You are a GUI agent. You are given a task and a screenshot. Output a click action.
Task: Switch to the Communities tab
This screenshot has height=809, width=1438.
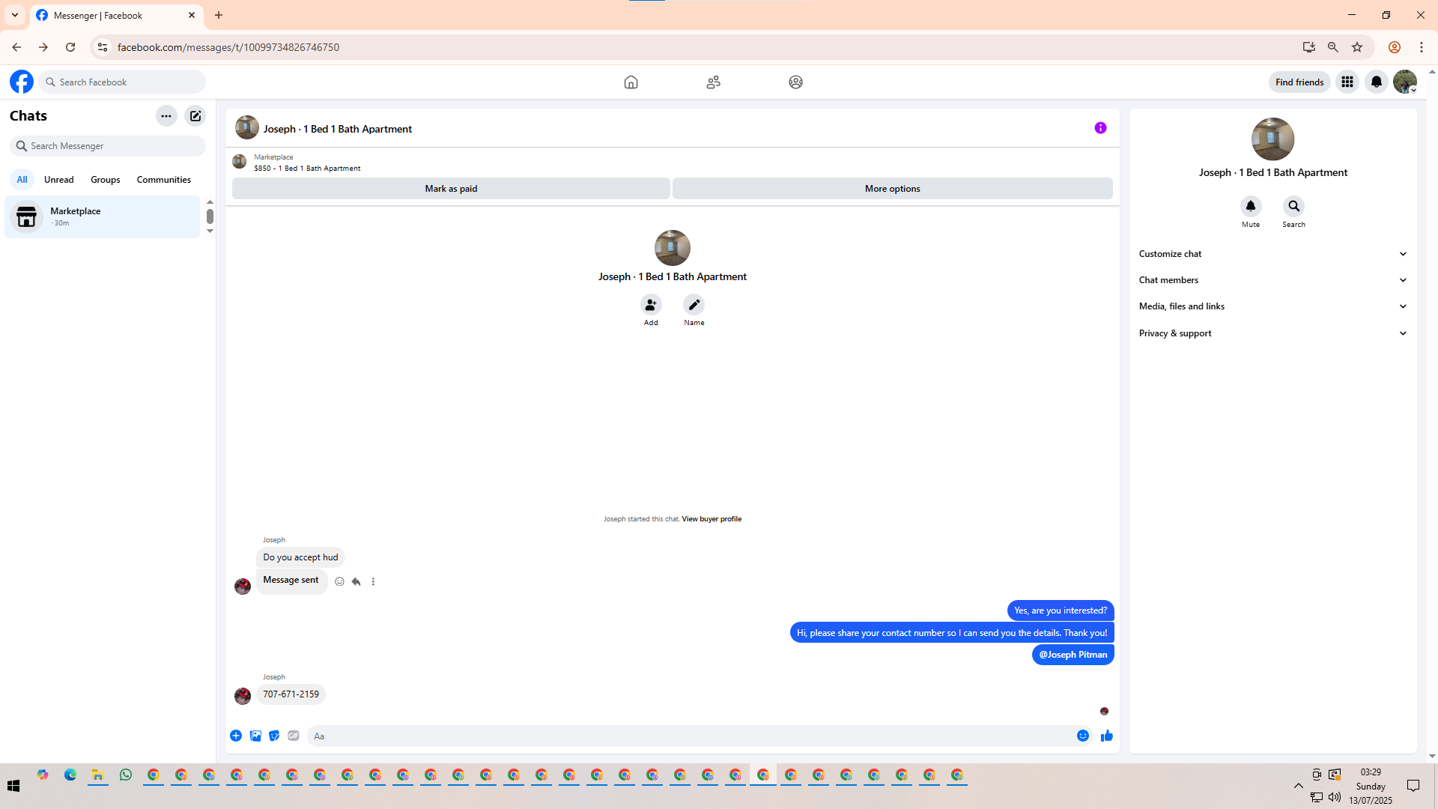click(163, 180)
